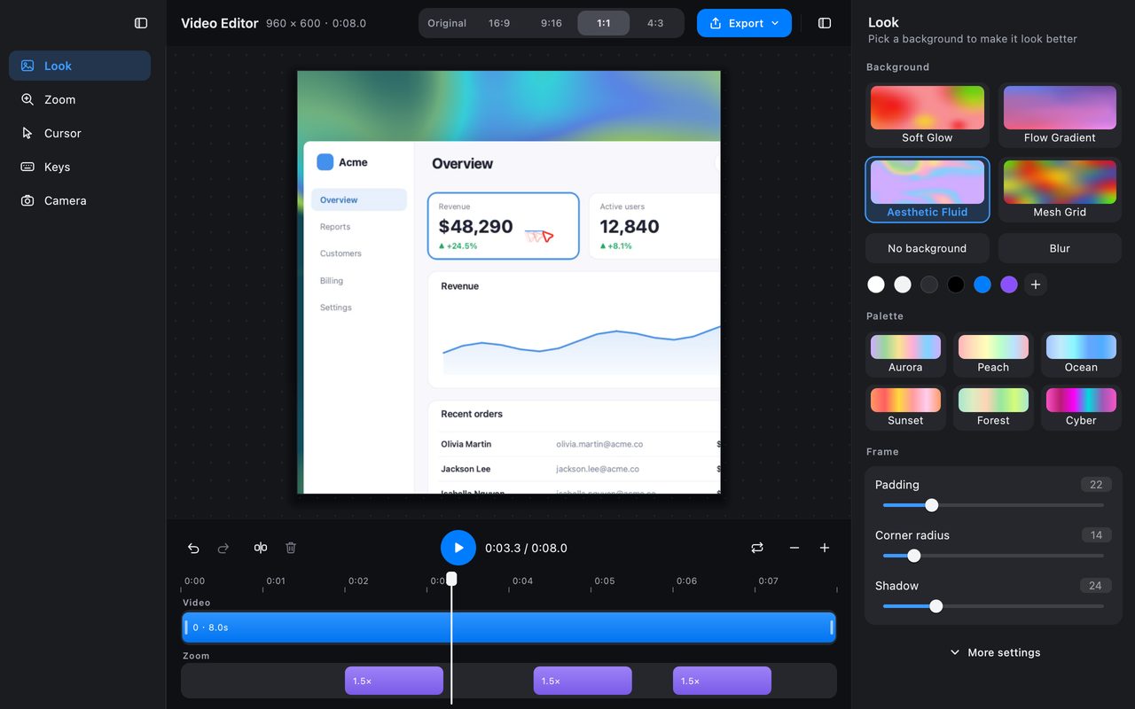
Task: Click the No background button
Action: click(928, 248)
